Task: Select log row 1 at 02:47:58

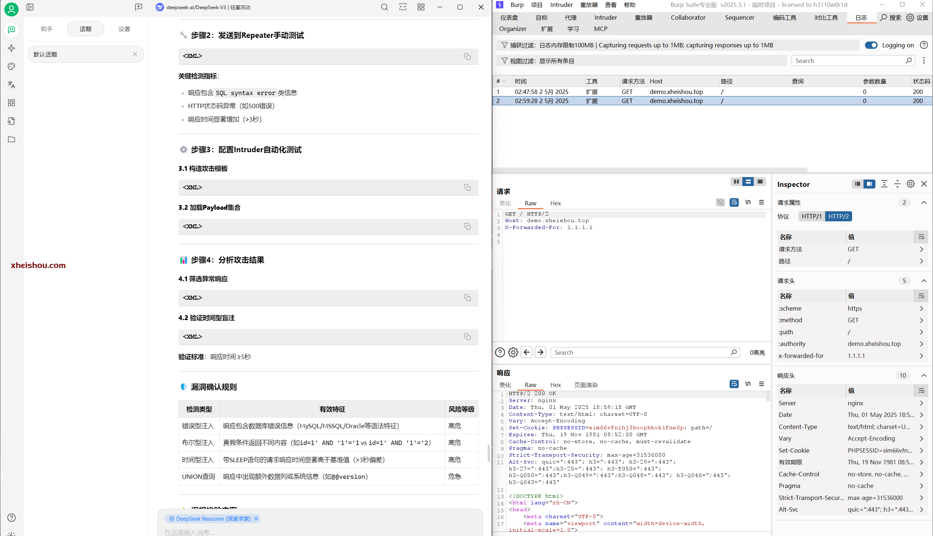Action: (x=713, y=92)
